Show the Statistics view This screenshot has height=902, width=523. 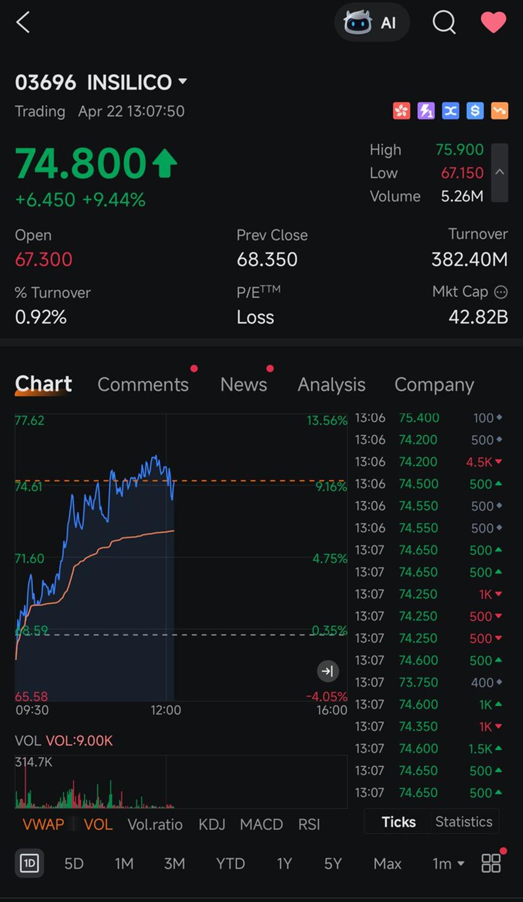tap(464, 822)
